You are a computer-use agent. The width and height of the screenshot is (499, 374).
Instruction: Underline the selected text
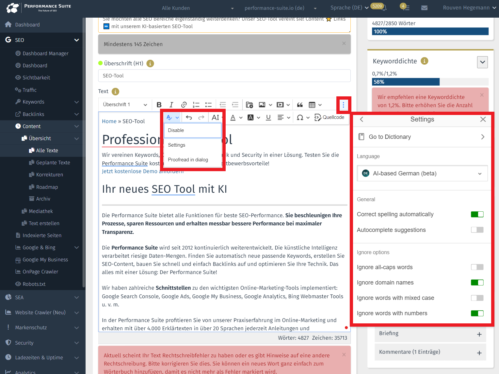[268, 118]
